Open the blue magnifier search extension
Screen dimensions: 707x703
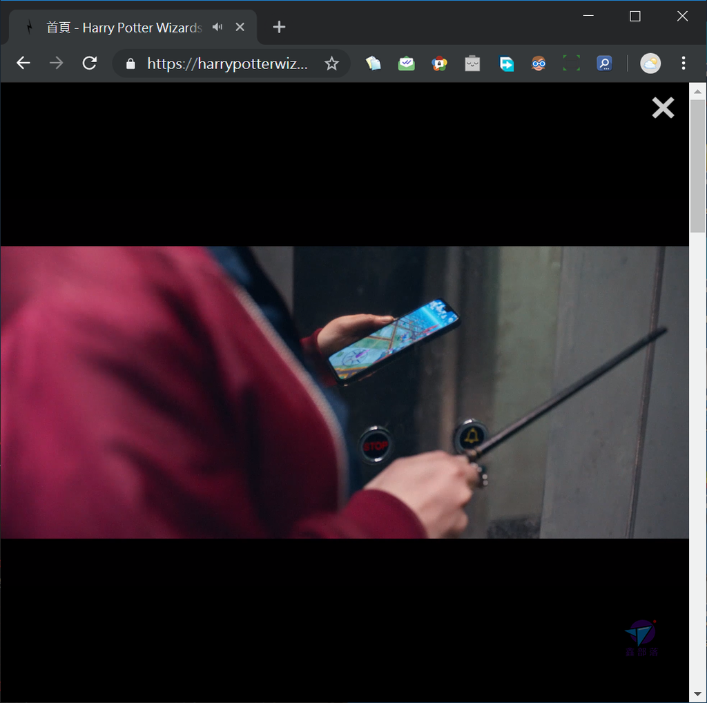coord(604,64)
